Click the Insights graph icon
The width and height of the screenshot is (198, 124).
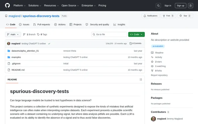(115, 24)
